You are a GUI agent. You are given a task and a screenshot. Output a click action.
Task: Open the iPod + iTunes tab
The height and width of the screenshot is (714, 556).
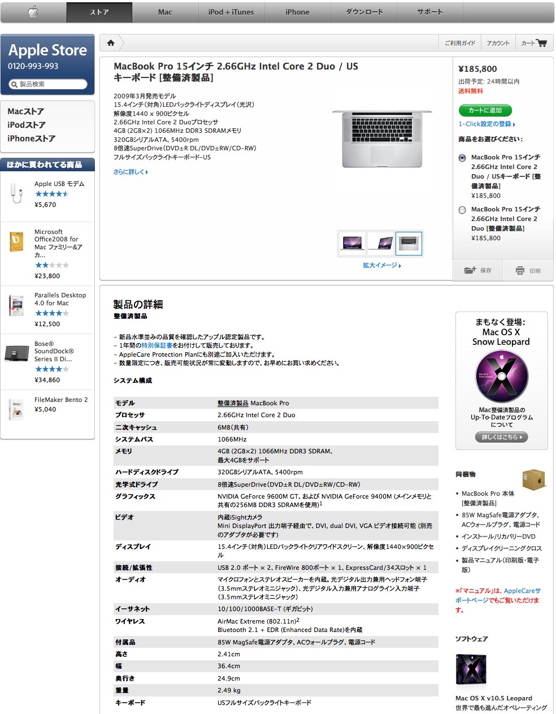(231, 12)
